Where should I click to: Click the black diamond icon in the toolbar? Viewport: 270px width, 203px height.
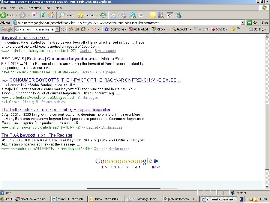point(170,15)
